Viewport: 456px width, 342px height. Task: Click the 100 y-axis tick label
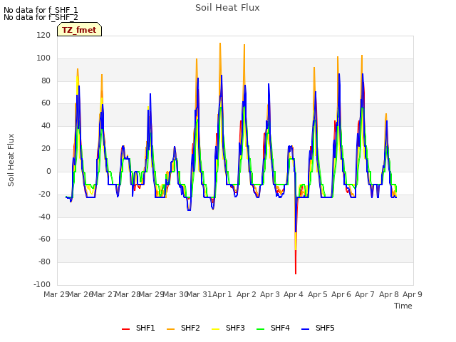click(x=43, y=58)
